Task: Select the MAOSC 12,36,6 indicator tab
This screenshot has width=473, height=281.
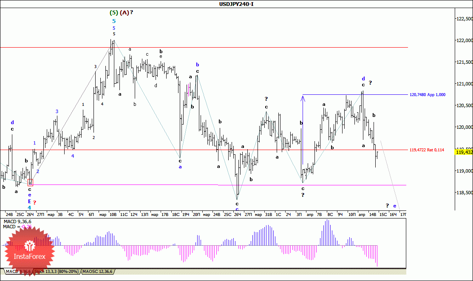Action: coord(97,272)
